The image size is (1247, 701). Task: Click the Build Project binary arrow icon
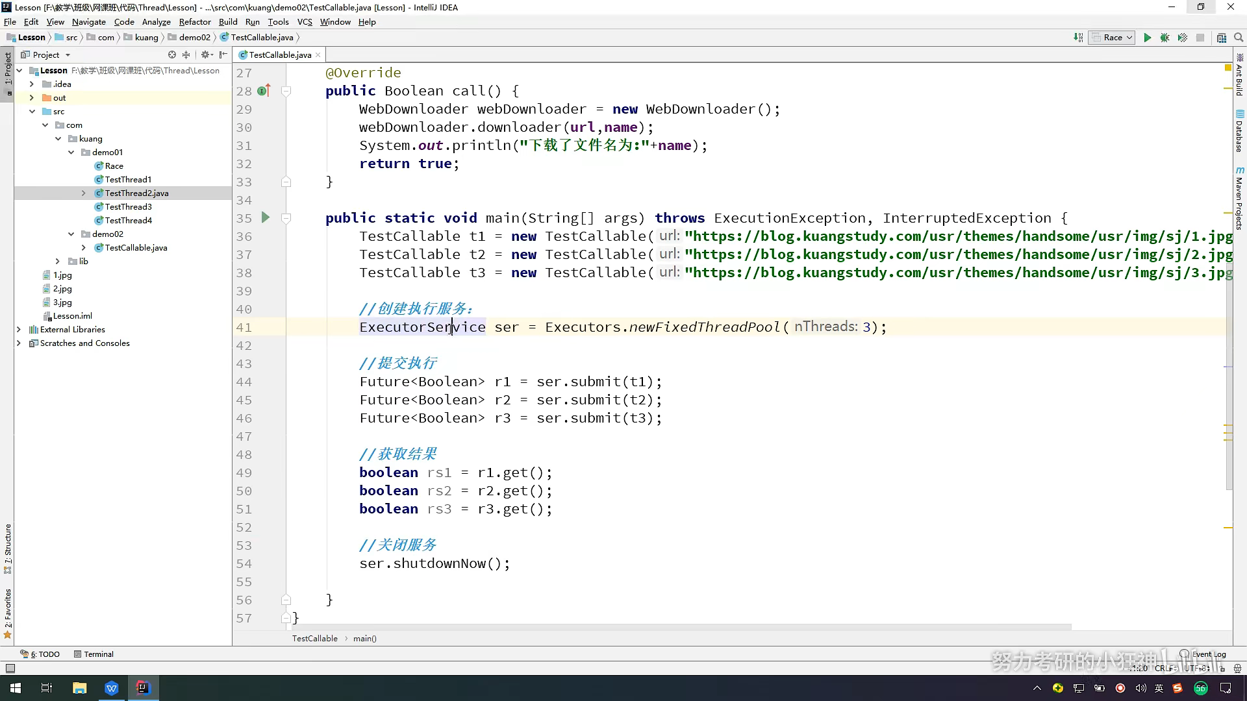tap(1078, 38)
